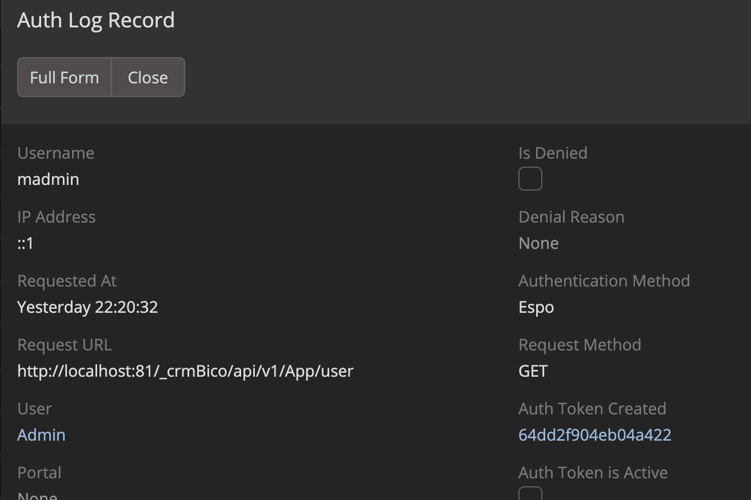Open the Admin user link
The height and width of the screenshot is (500, 751).
pyautogui.click(x=41, y=435)
